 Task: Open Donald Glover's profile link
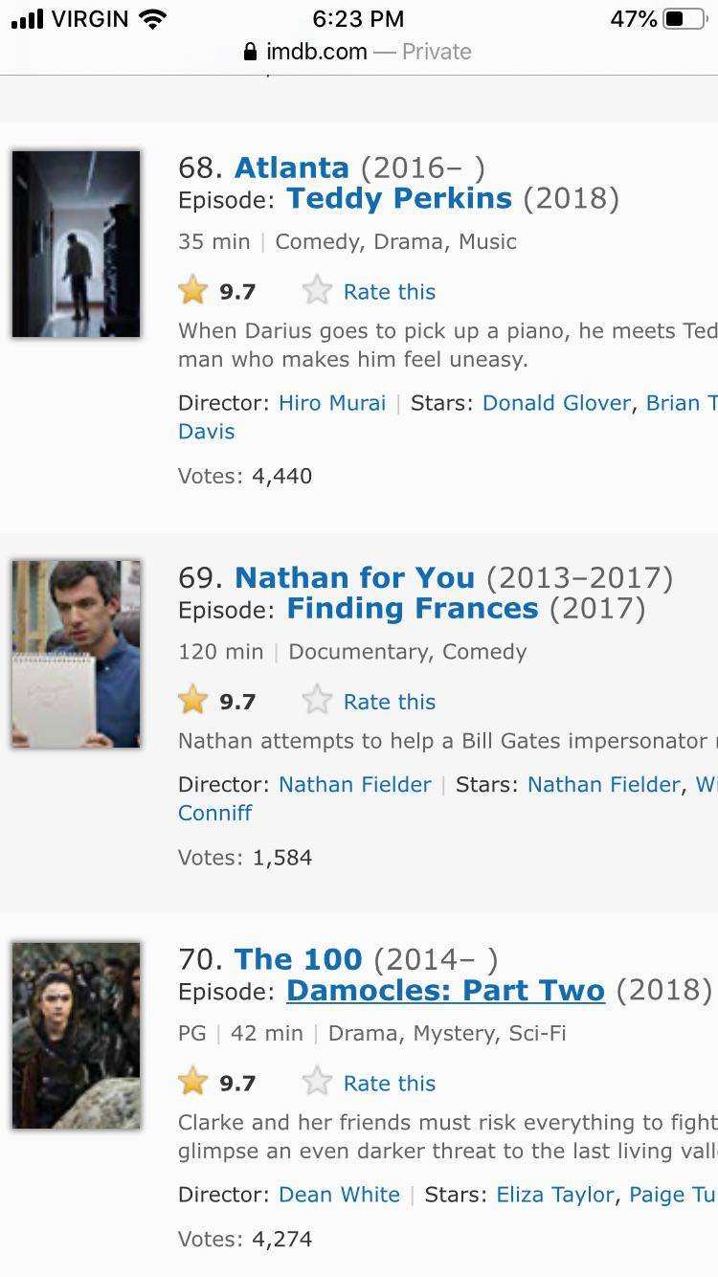[x=556, y=403]
